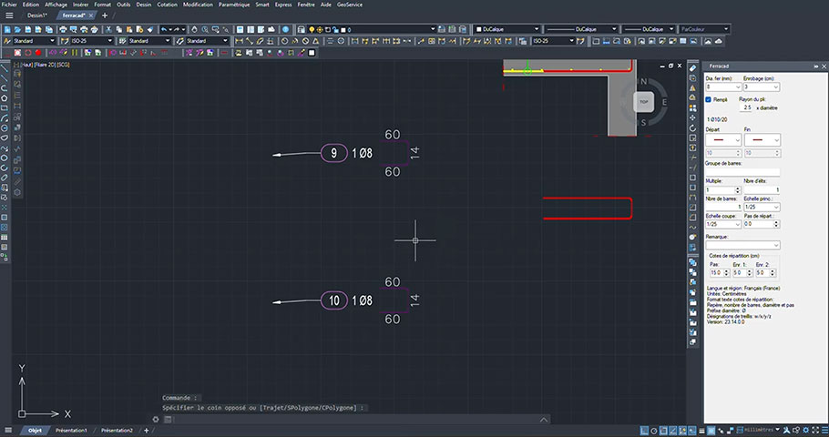Switch to the Présentation1 tab
829x437 pixels.
click(x=71, y=431)
